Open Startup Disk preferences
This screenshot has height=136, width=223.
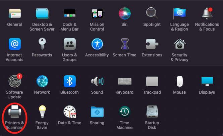(152, 111)
